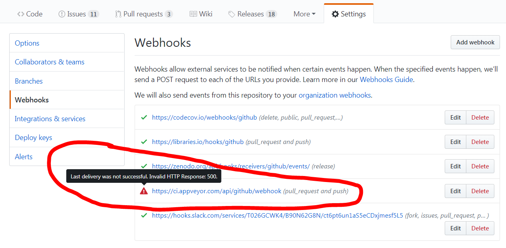Select Webhooks in the sidebar
The height and width of the screenshot is (248, 506).
(x=31, y=100)
